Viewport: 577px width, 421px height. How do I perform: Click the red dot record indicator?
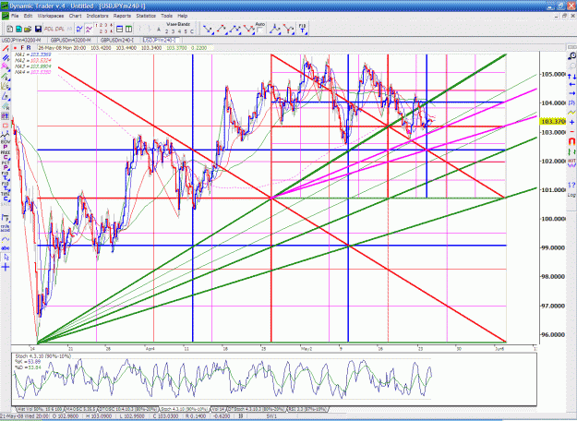click(15, 48)
